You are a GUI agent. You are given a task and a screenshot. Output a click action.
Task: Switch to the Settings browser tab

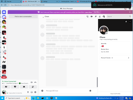click(49, 1)
